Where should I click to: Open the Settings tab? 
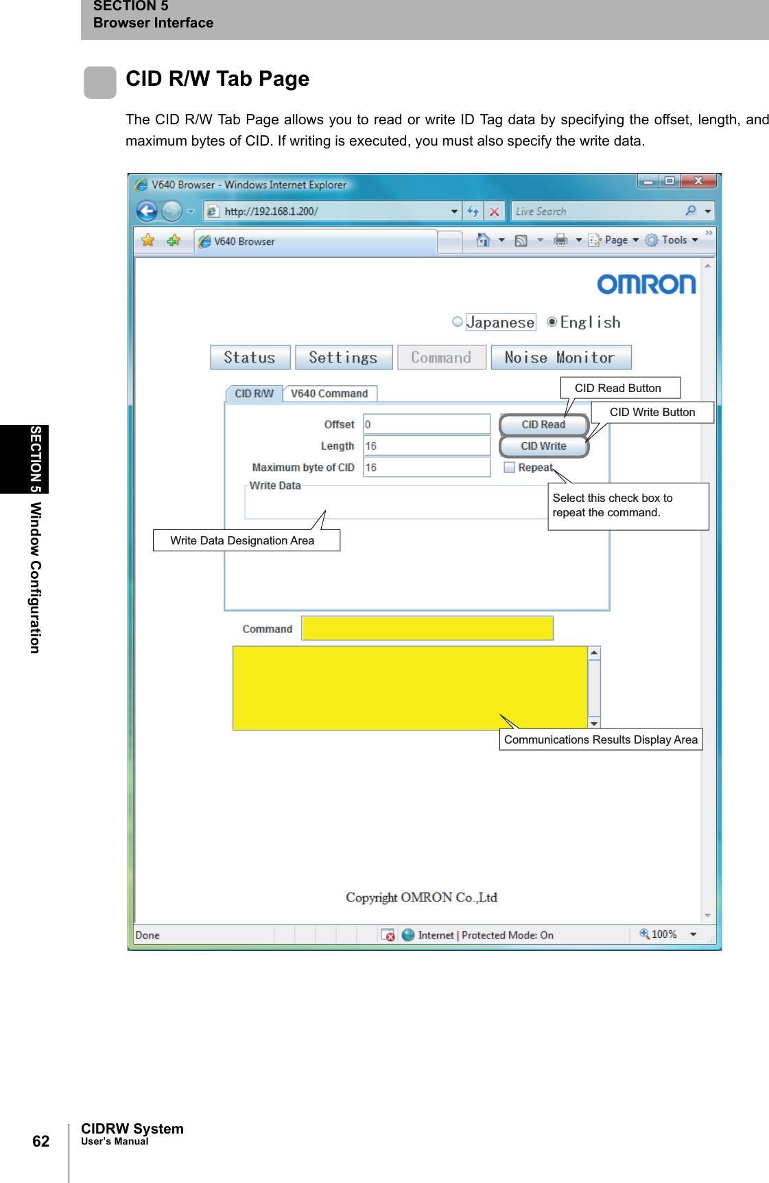coord(343,358)
